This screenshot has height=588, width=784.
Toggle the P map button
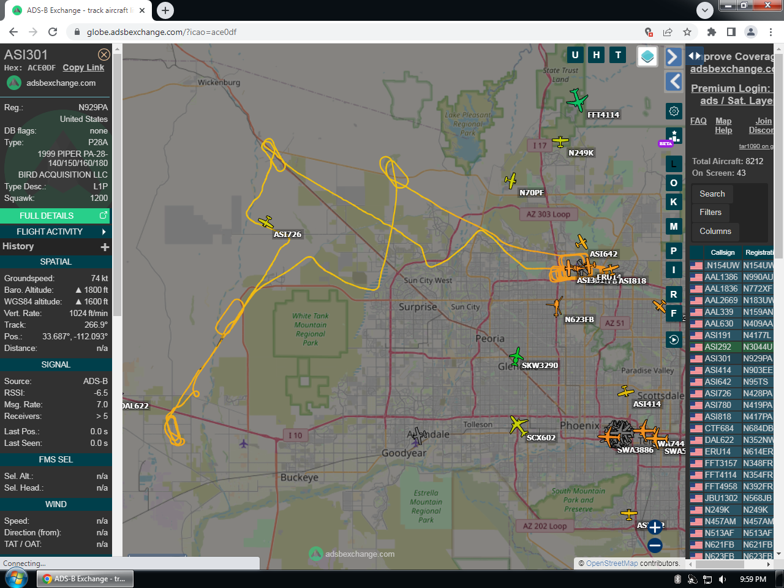674,251
